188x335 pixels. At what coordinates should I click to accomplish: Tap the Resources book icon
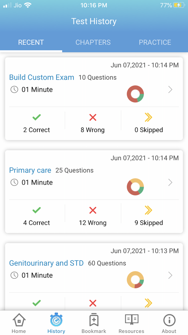(x=131, y=320)
